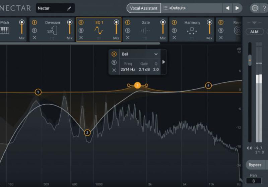This screenshot has width=268, height=187.
Task: Adjust the EQ 1 Mix slider
Action: [116, 27]
